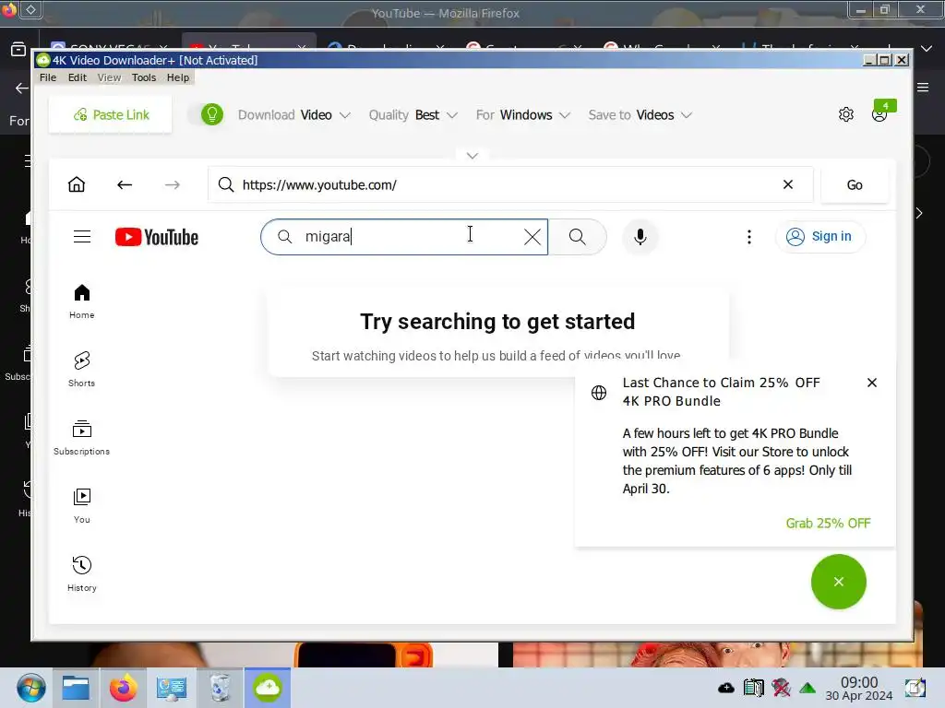Click the Grab 25% OFF link
Image resolution: width=945 pixels, height=708 pixels.
pos(828,524)
